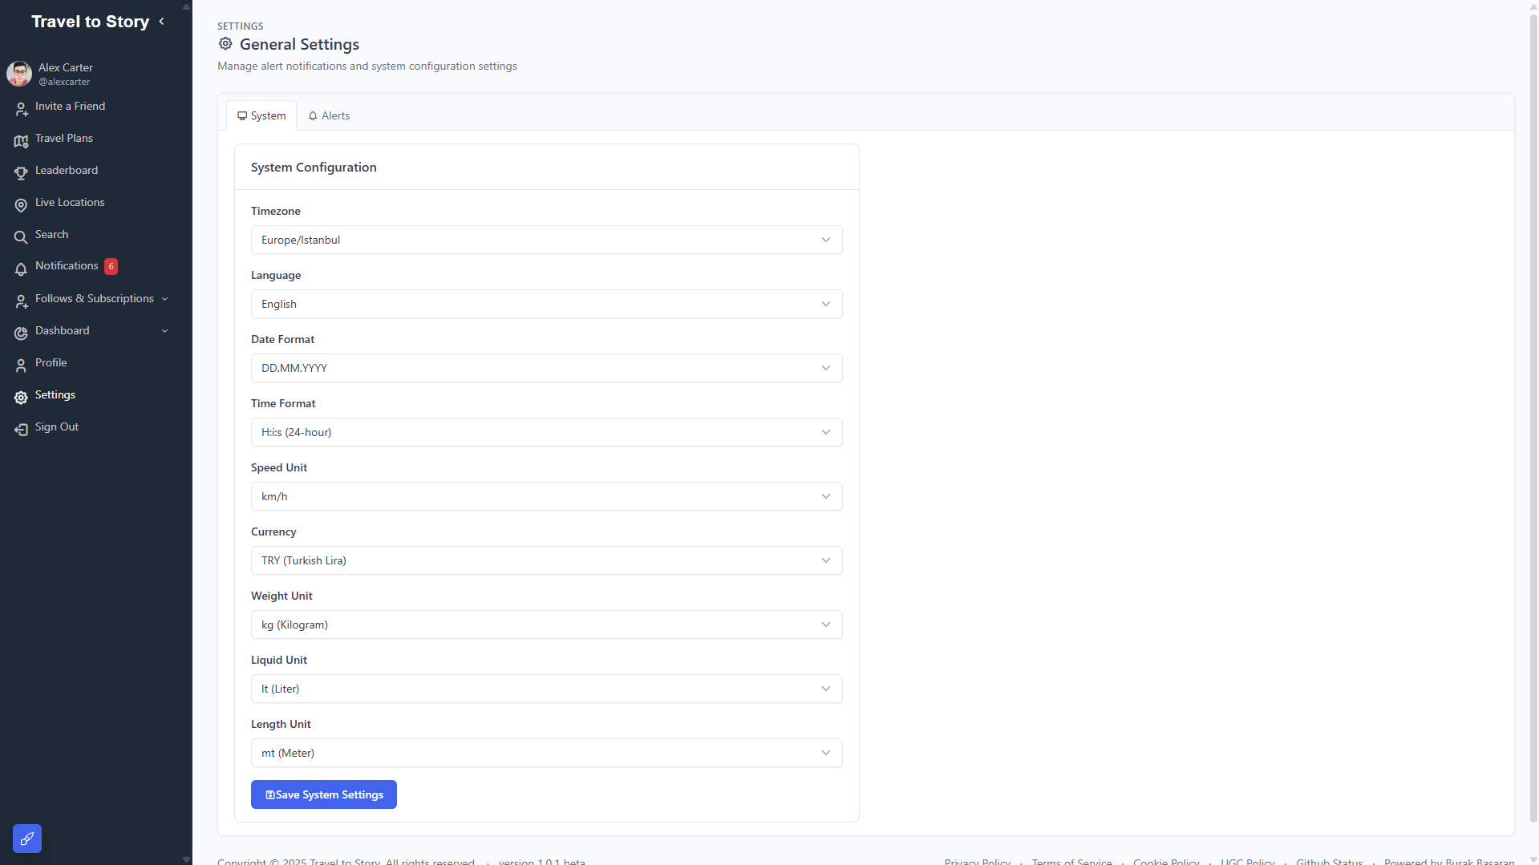The width and height of the screenshot is (1539, 865).
Task: Open the Date Format dropdown
Action: [x=546, y=368]
